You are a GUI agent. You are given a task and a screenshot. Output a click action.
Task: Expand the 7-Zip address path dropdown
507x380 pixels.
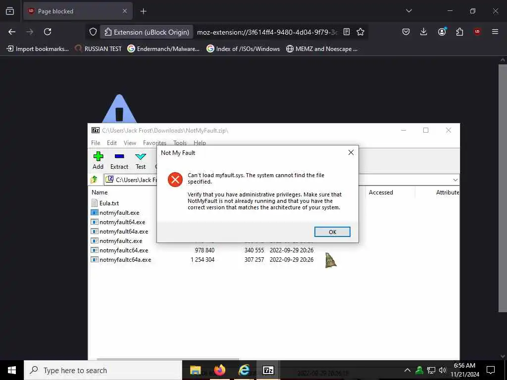[x=456, y=180]
